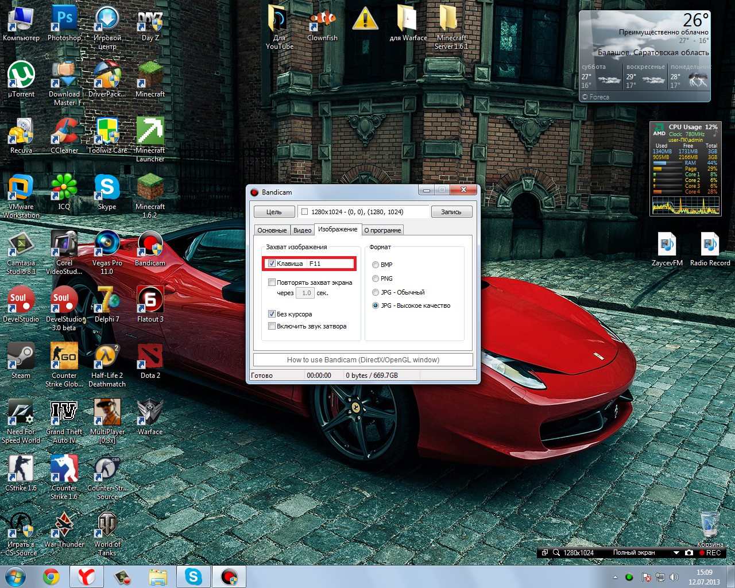The width and height of the screenshot is (735, 588).
Task: Open the ZaycevFM desktop shortcut
Action: pyautogui.click(x=667, y=249)
